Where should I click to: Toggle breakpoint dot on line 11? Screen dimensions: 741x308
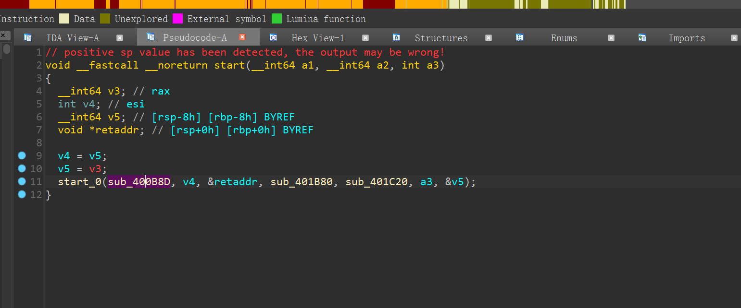(x=22, y=181)
